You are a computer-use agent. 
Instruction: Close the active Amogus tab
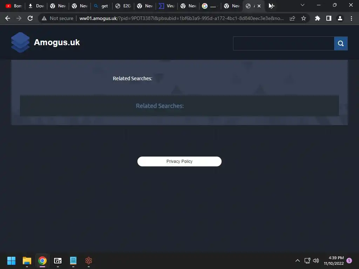pos(259,6)
